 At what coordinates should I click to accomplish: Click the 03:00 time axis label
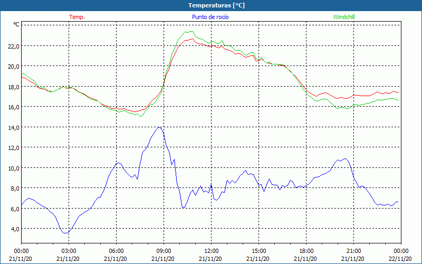pos(69,251)
